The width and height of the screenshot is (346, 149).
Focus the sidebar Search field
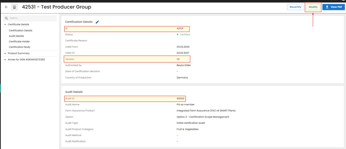pyautogui.click(x=30, y=18)
